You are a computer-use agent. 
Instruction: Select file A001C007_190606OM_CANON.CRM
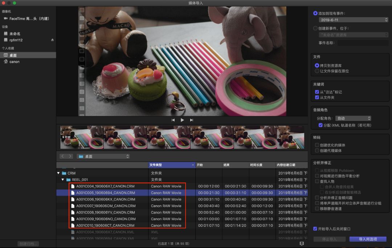(106, 206)
